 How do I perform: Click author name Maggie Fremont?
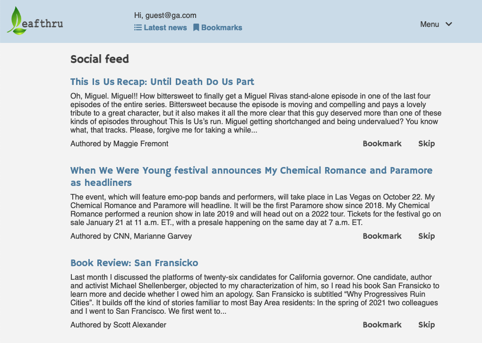click(x=141, y=143)
